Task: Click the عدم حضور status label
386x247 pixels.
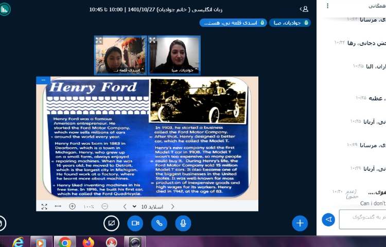Action: point(352,194)
